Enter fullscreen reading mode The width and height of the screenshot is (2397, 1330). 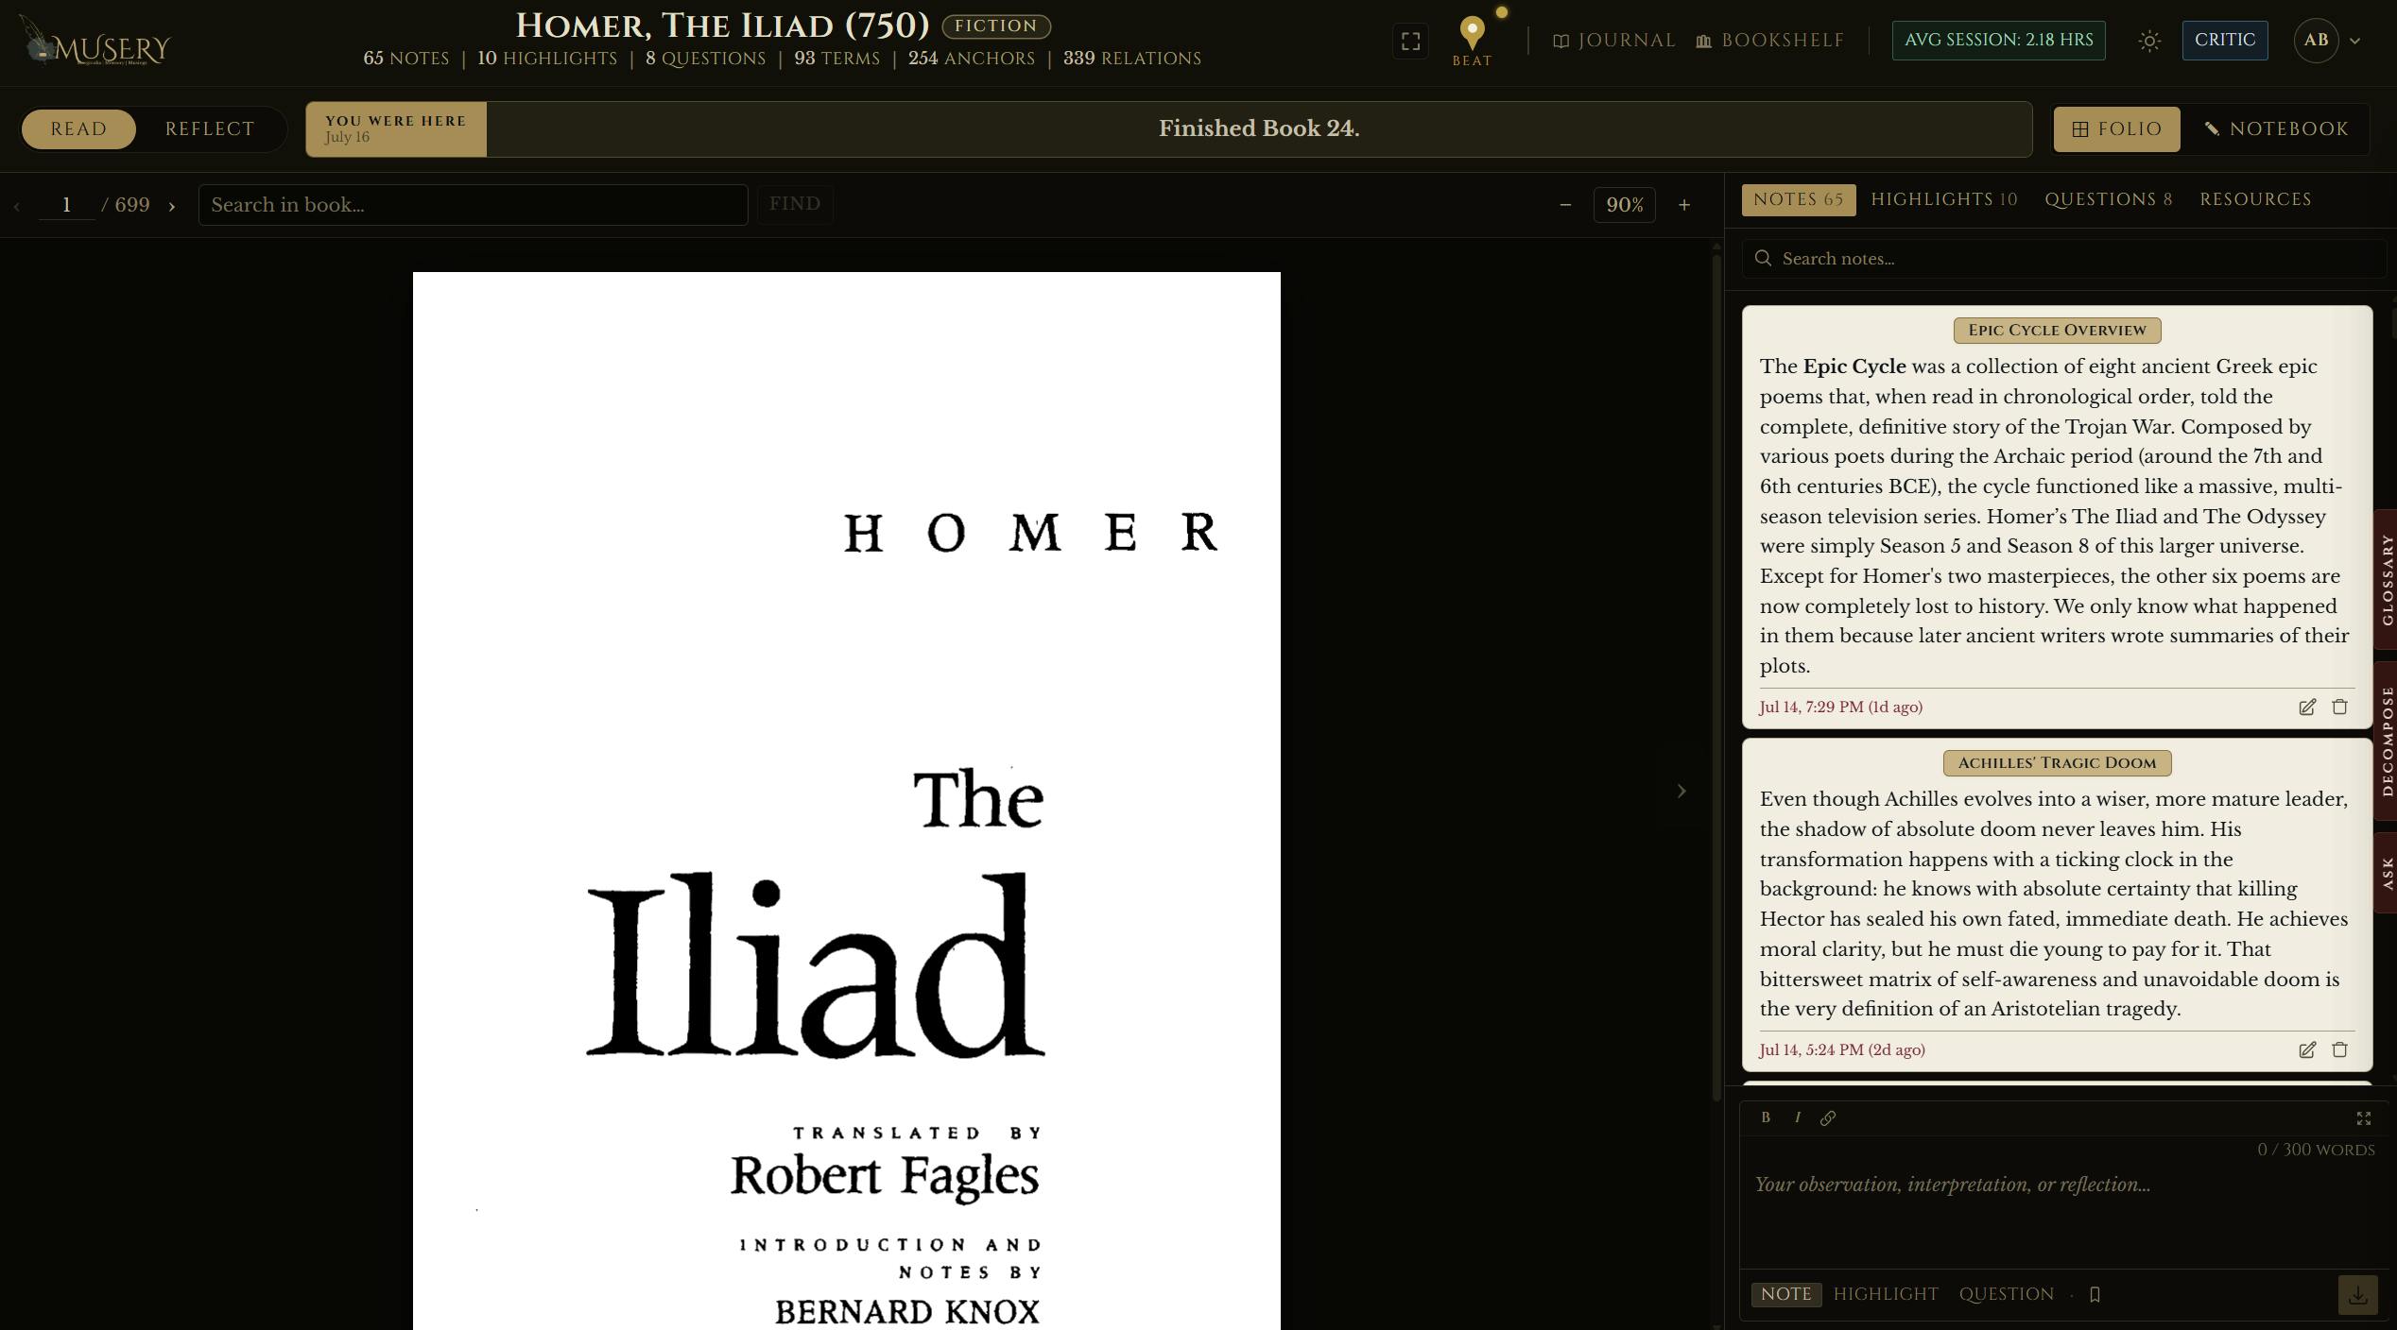(1410, 42)
